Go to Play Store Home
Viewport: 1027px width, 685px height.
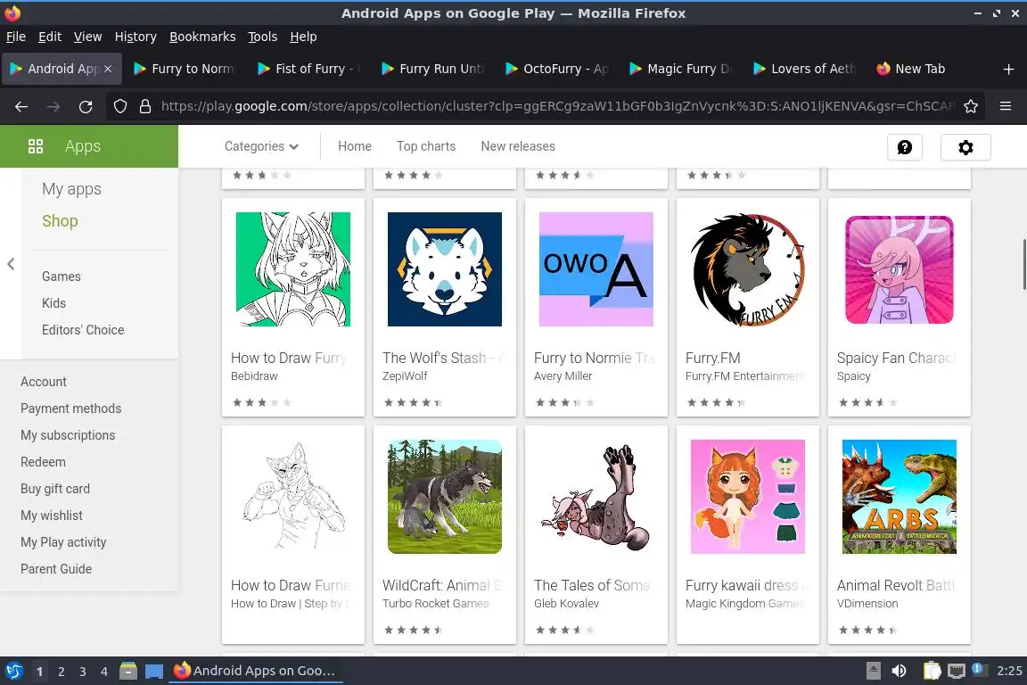(x=354, y=146)
